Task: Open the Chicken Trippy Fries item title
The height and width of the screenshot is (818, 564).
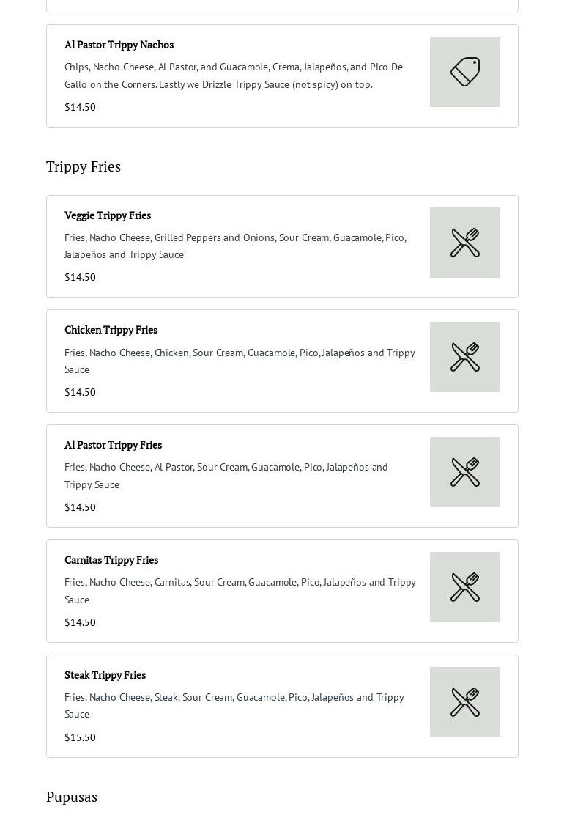Action: click(111, 330)
